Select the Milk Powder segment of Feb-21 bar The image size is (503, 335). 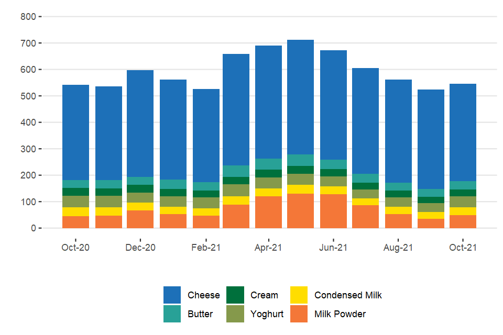tap(206, 222)
